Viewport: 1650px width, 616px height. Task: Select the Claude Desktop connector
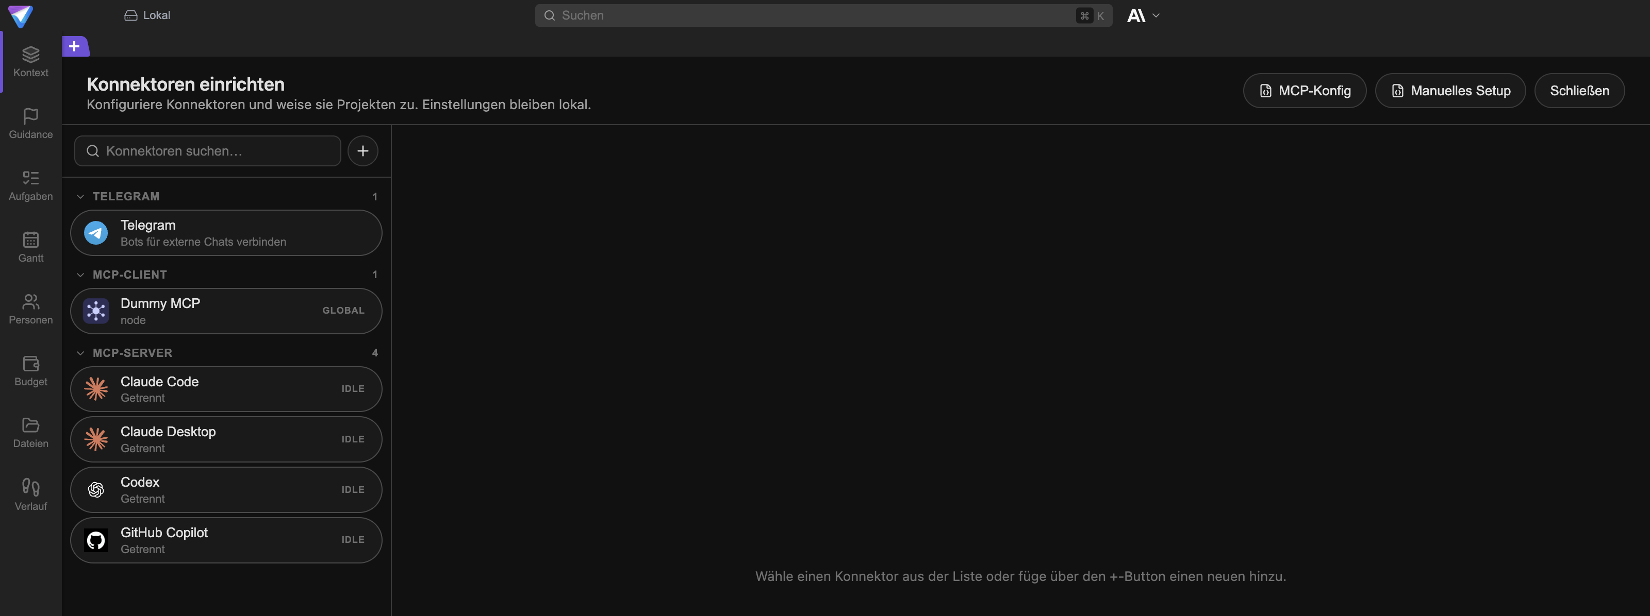[x=226, y=439]
